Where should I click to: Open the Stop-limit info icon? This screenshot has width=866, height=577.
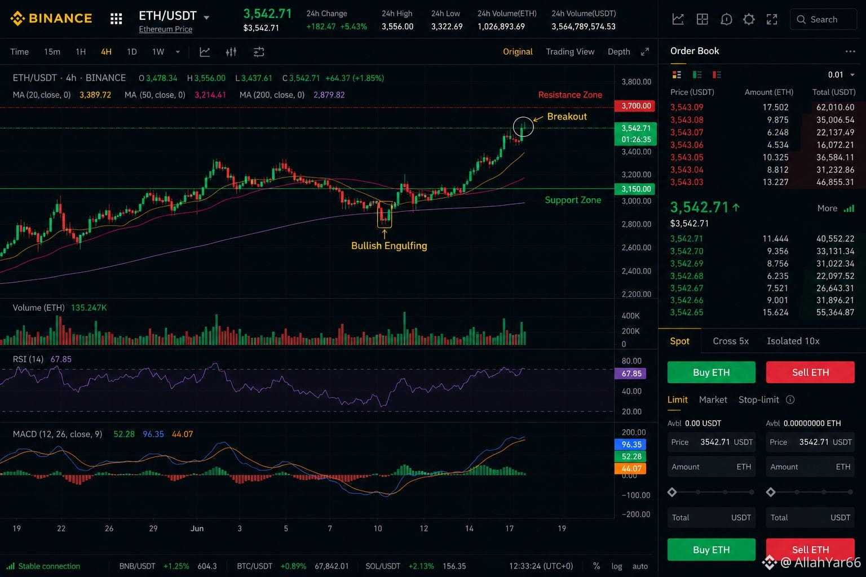tap(790, 400)
